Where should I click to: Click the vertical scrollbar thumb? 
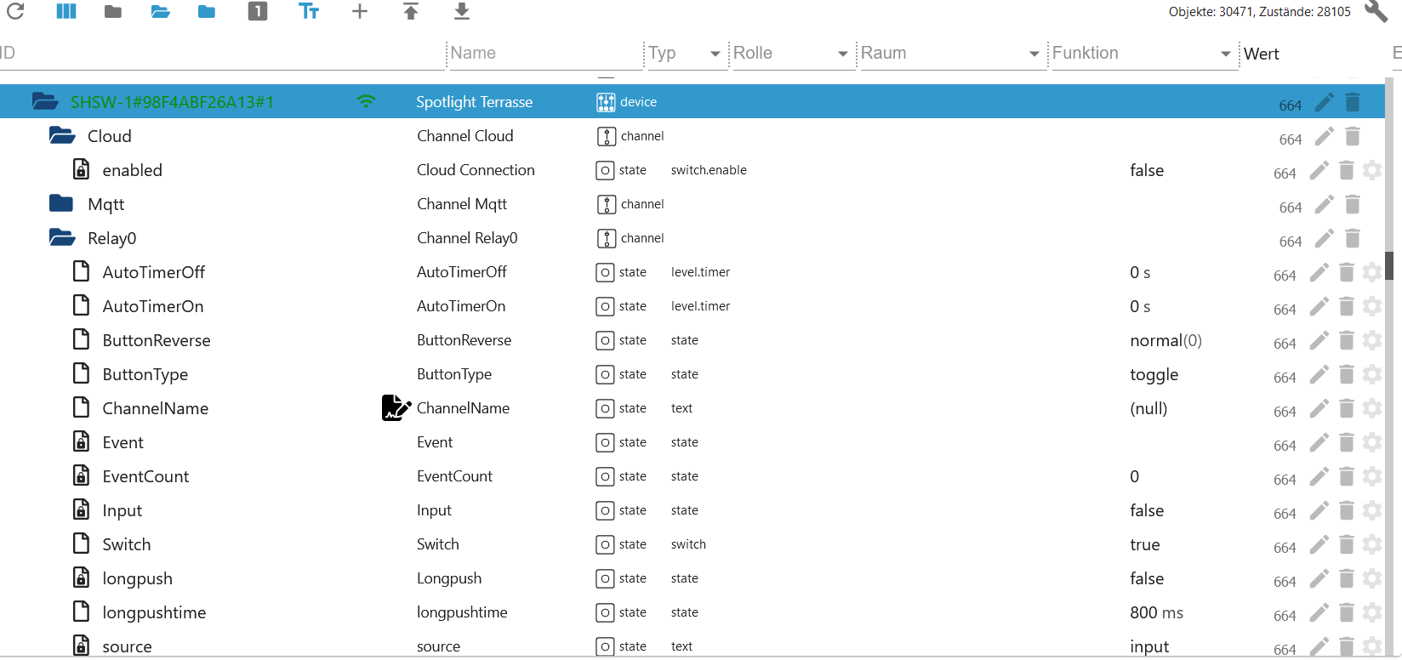[x=1389, y=265]
